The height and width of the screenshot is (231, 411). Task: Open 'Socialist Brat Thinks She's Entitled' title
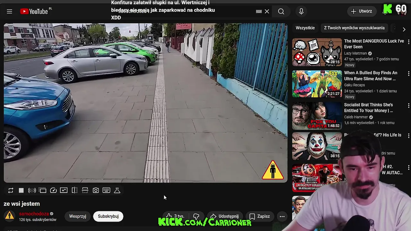(x=369, y=107)
